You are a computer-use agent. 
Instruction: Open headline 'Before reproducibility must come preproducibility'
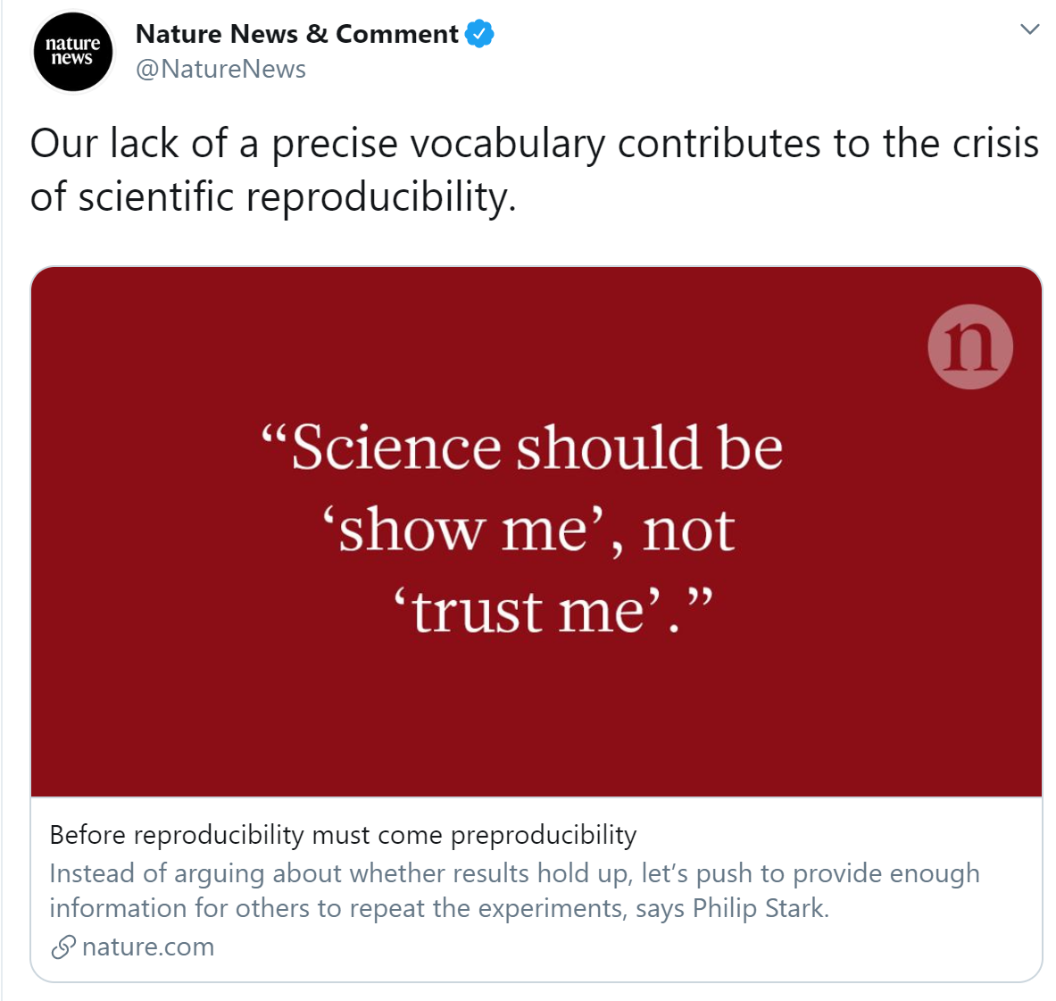tap(343, 835)
